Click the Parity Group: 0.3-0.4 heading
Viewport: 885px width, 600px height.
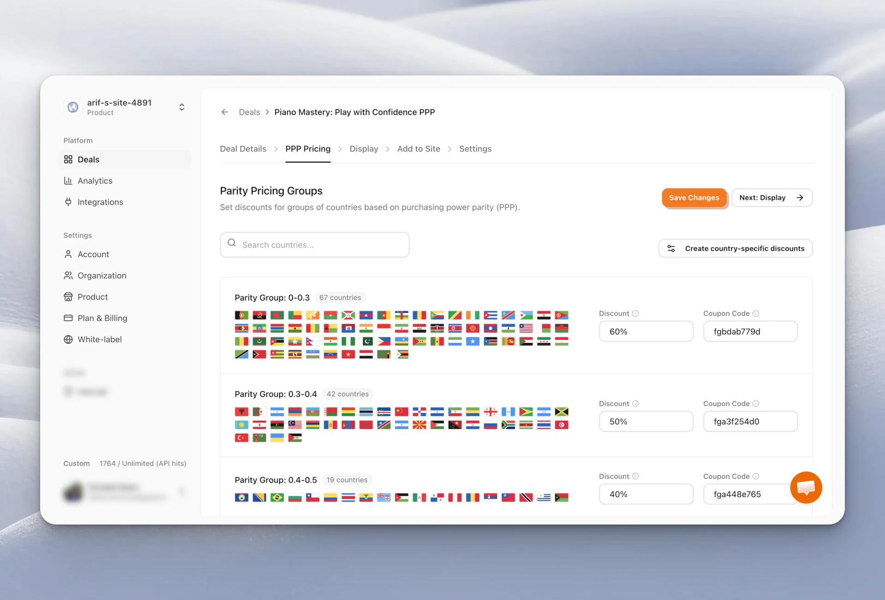[276, 394]
